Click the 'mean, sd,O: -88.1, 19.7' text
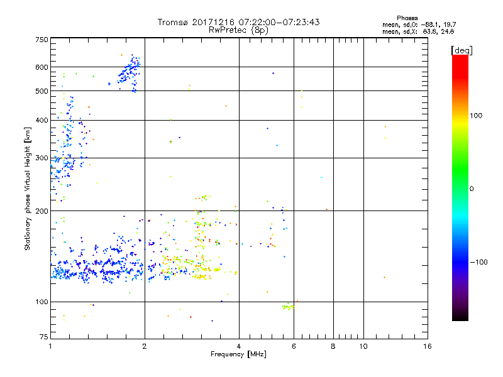 419,25
